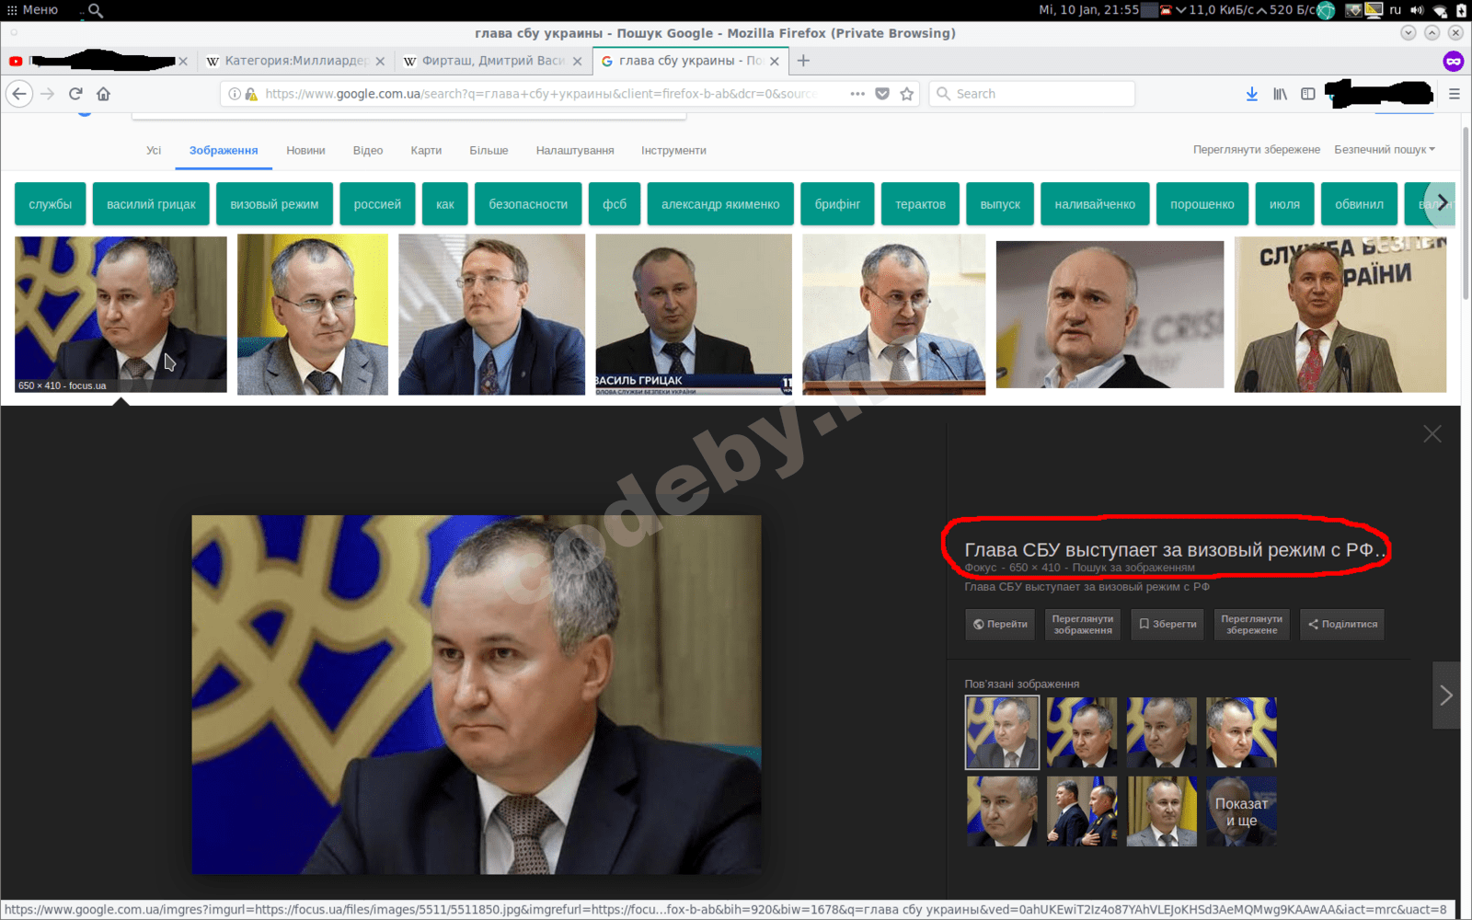
Task: Click the Pocket save icon in URL bar
Action: [x=882, y=94]
